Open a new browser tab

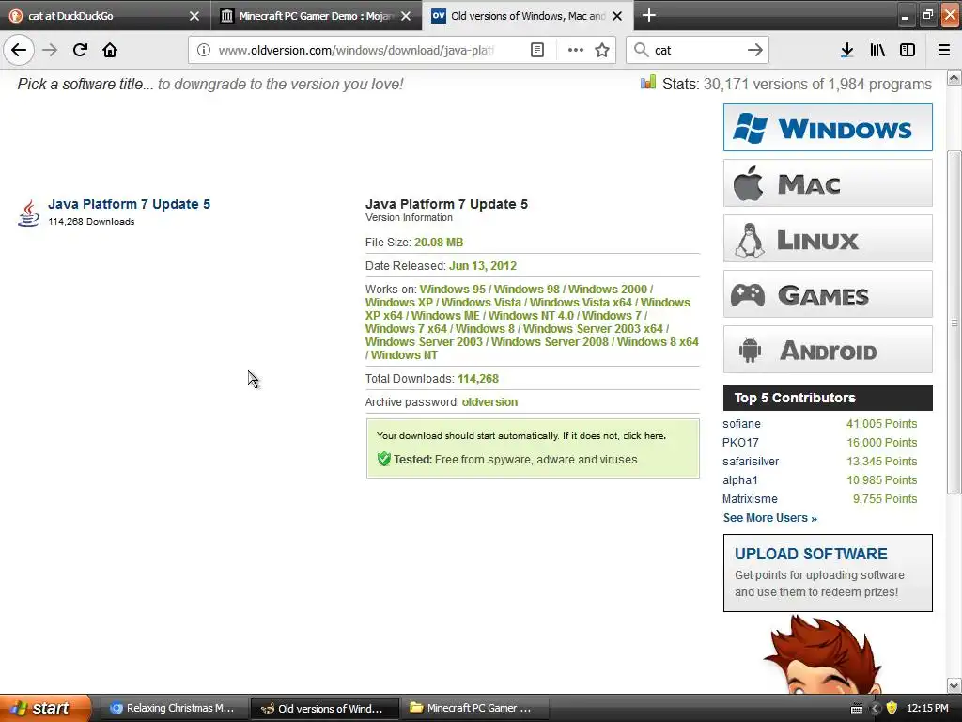(648, 15)
